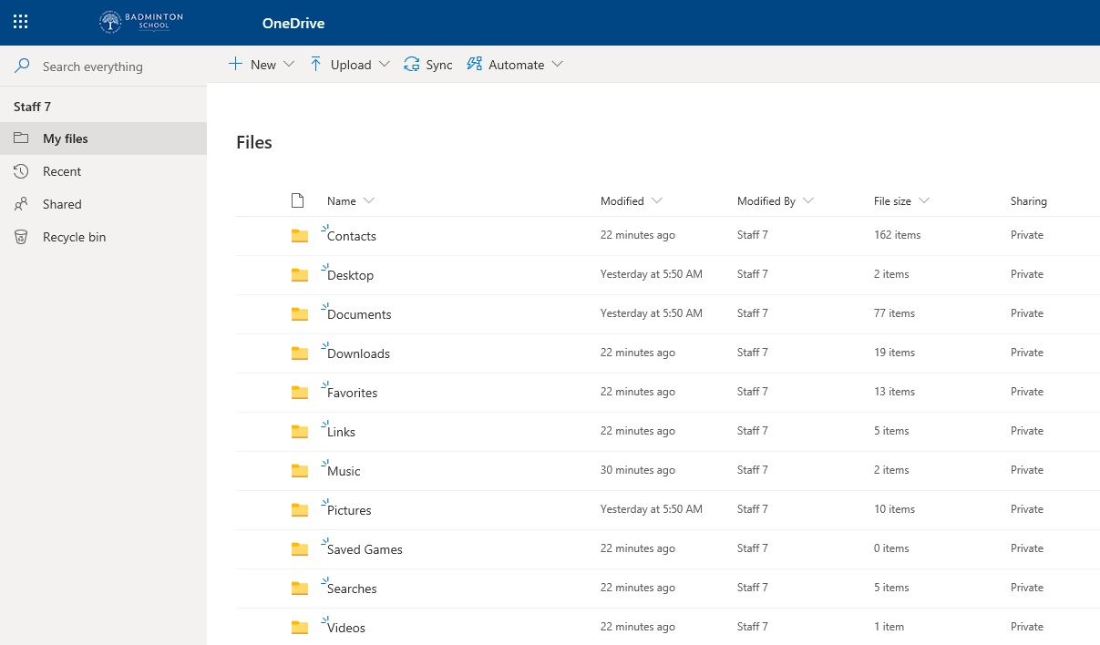The height and width of the screenshot is (645, 1100).
Task: Click the Recent clock icon
Action: click(x=21, y=171)
